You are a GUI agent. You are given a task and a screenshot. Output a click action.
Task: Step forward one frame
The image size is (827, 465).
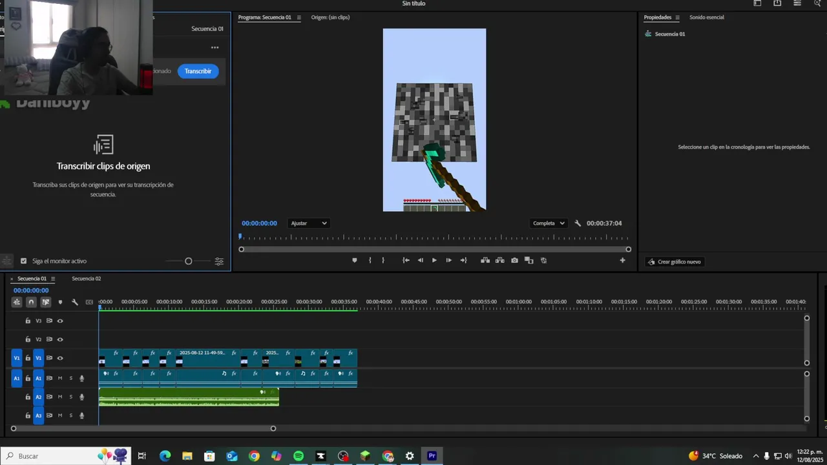[448, 260]
